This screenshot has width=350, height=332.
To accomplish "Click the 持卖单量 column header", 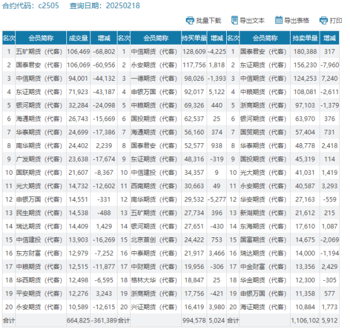I will (x=305, y=38).
